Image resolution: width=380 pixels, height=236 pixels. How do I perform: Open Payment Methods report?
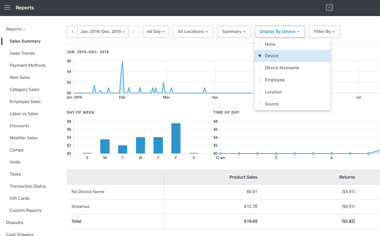pos(28,66)
